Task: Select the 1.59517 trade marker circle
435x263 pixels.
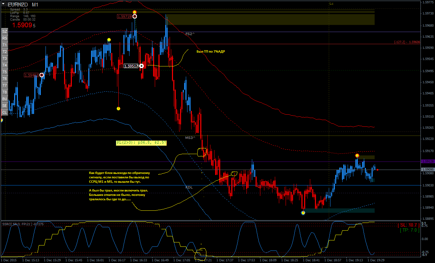Action: click(141, 66)
